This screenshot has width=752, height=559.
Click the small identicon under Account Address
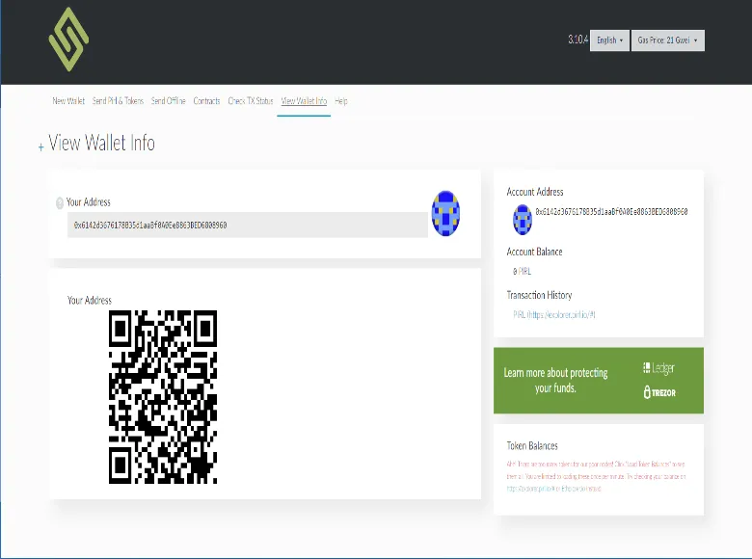click(523, 220)
